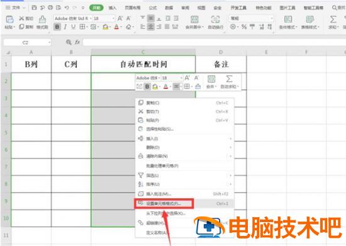Click the search magnifier at top right
Screen dimensions: 346x246
335,8
